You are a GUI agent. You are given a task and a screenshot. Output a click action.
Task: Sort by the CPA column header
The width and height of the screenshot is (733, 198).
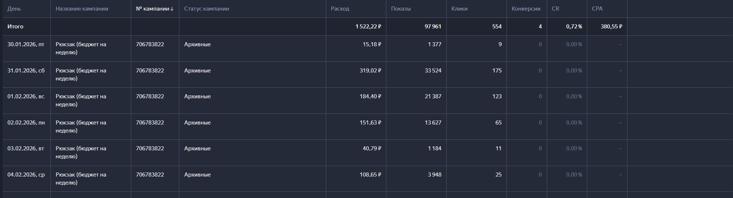coord(597,9)
